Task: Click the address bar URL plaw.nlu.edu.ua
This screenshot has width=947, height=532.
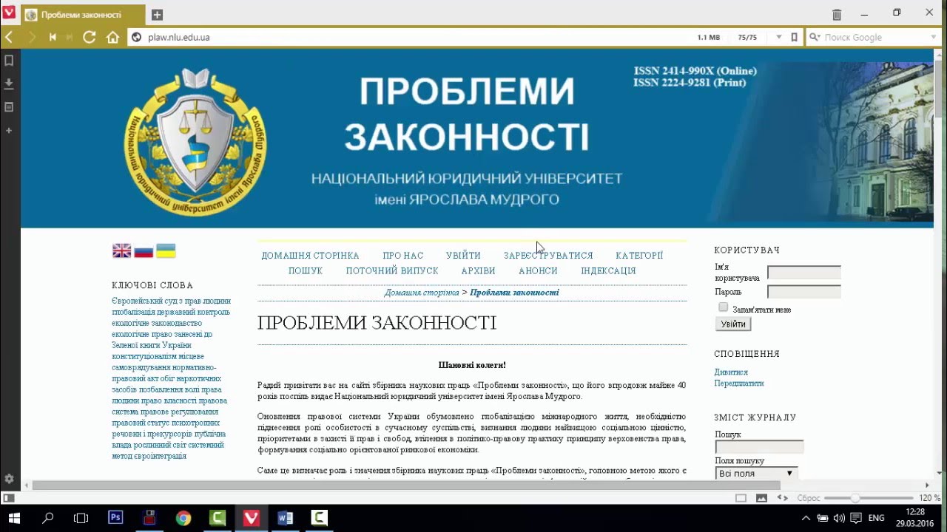Action: pyautogui.click(x=179, y=37)
